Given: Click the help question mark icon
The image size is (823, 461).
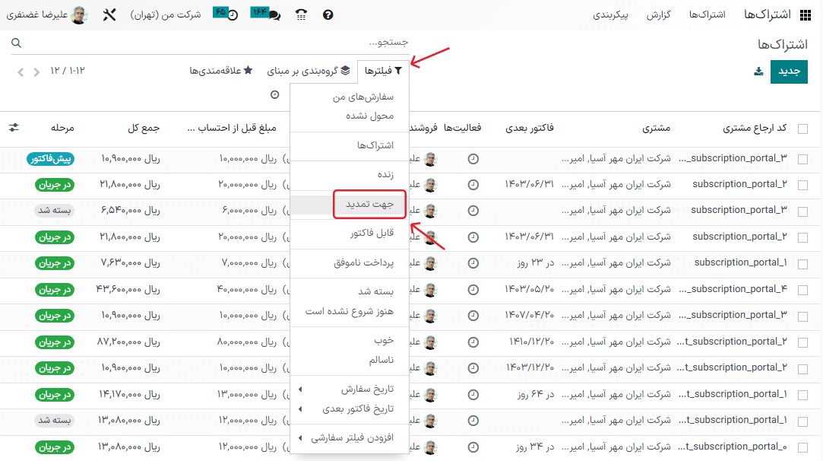Looking at the screenshot, I should click(328, 14).
